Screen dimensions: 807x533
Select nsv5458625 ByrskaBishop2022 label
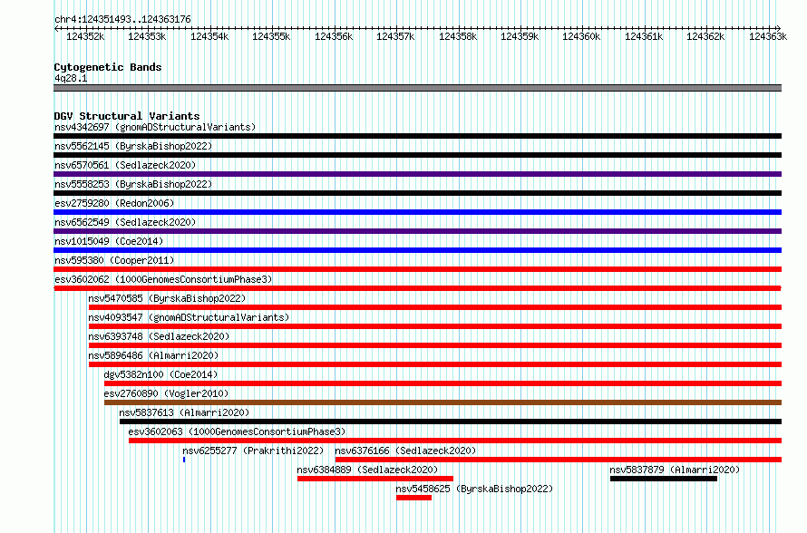(x=474, y=489)
